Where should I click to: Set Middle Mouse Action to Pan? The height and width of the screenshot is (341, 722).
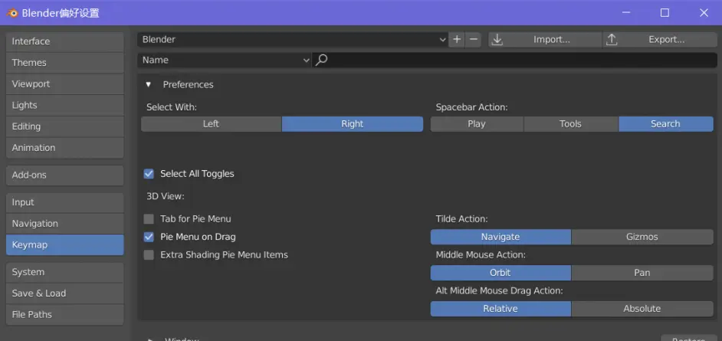[642, 273]
